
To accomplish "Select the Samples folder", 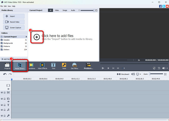I will pos(14,40).
